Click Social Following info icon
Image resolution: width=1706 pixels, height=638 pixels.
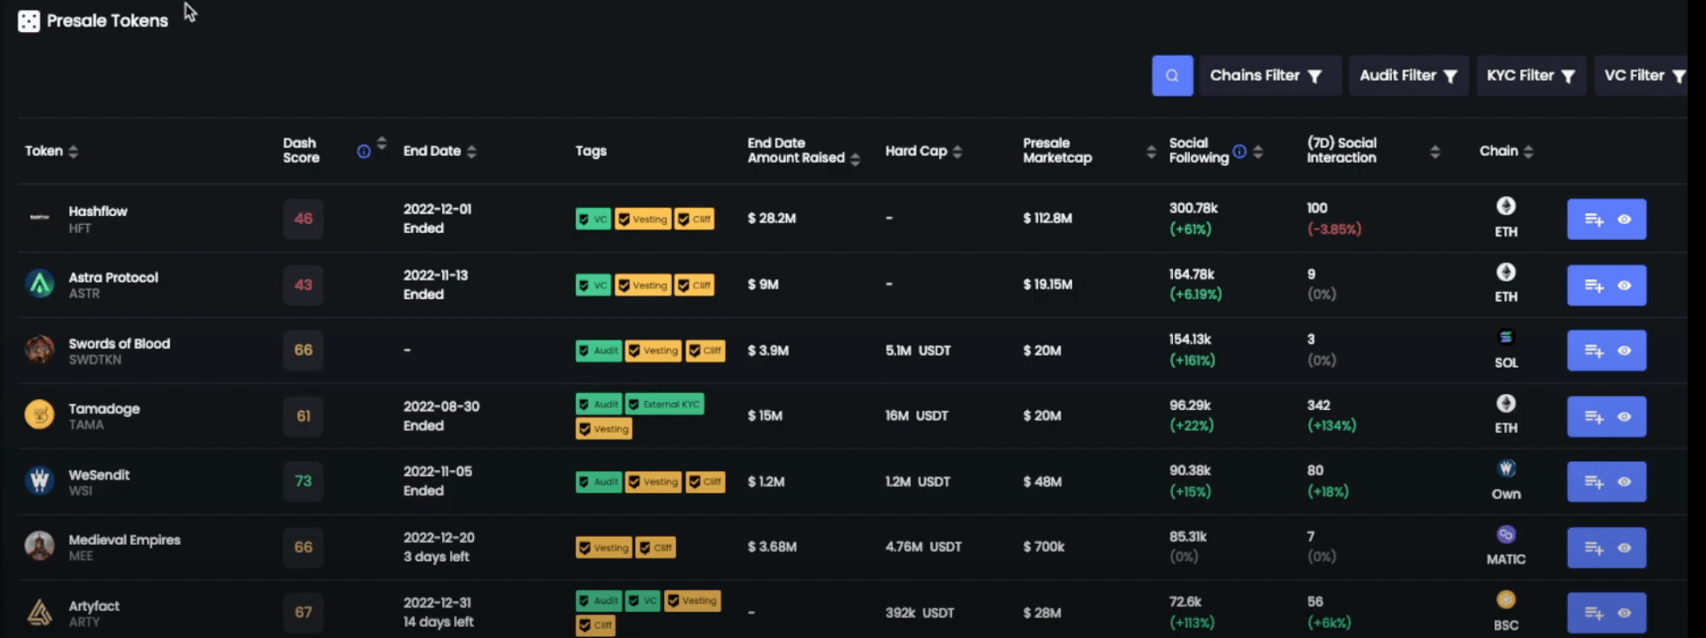(x=1240, y=151)
